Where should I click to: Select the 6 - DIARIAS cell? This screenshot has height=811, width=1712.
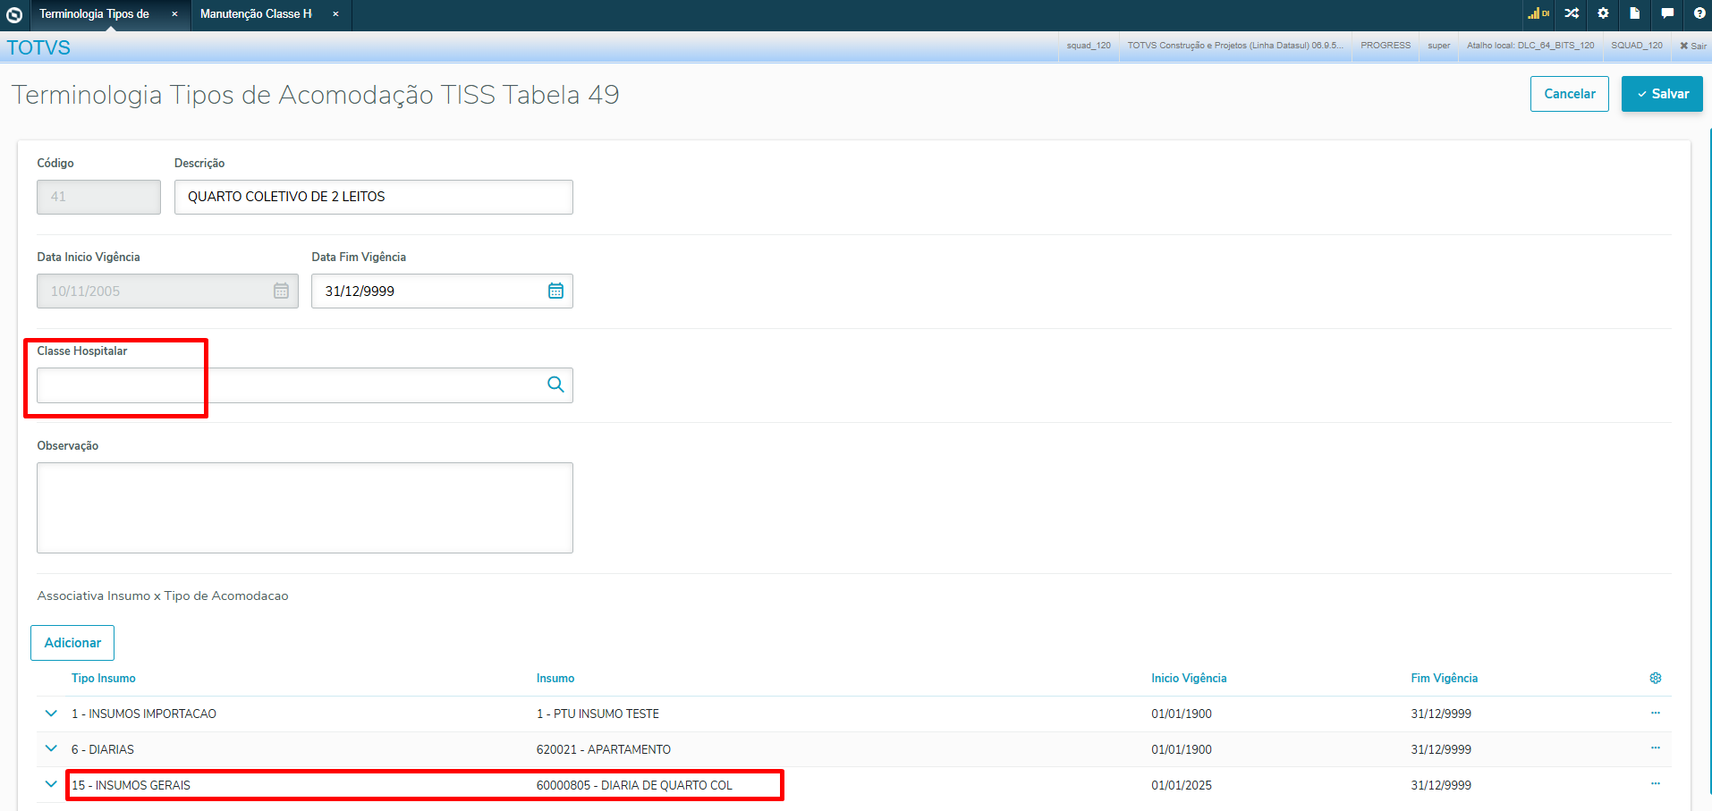click(x=103, y=749)
